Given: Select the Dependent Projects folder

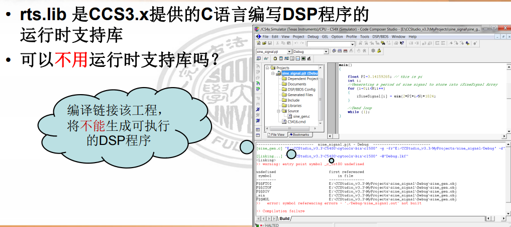Looking at the screenshot, I should click(x=300, y=79).
